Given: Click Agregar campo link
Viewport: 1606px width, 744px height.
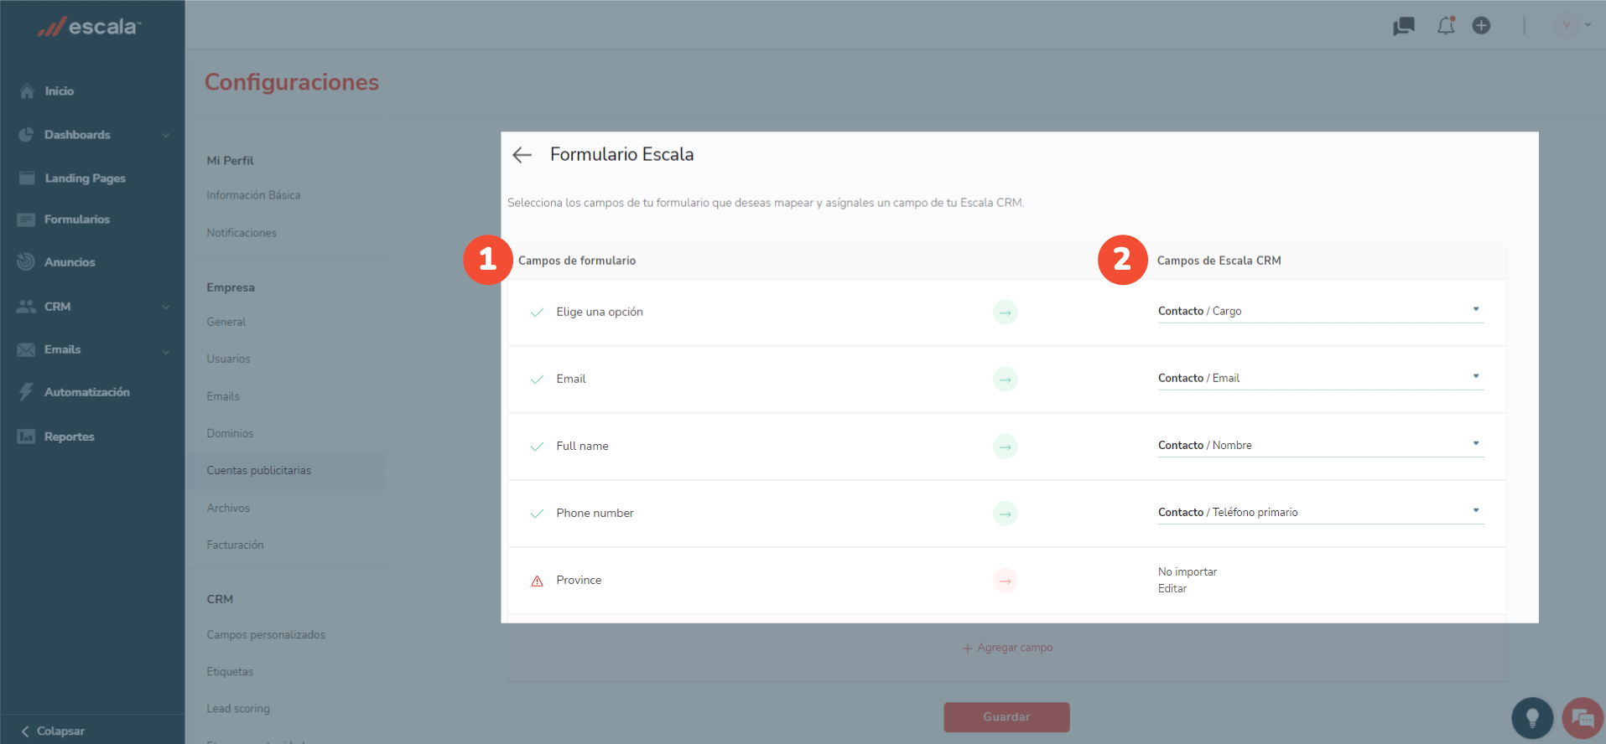Looking at the screenshot, I should click(1007, 648).
